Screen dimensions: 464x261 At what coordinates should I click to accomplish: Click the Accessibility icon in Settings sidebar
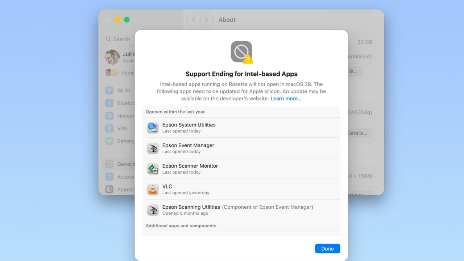[x=109, y=177]
